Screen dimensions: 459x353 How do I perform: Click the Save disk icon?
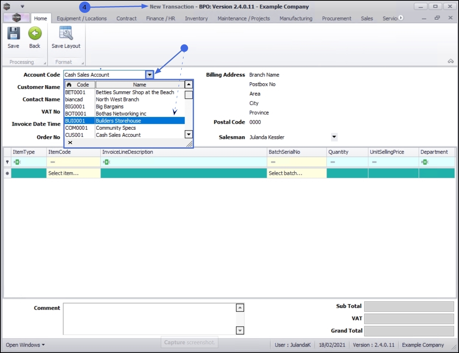(x=13, y=33)
